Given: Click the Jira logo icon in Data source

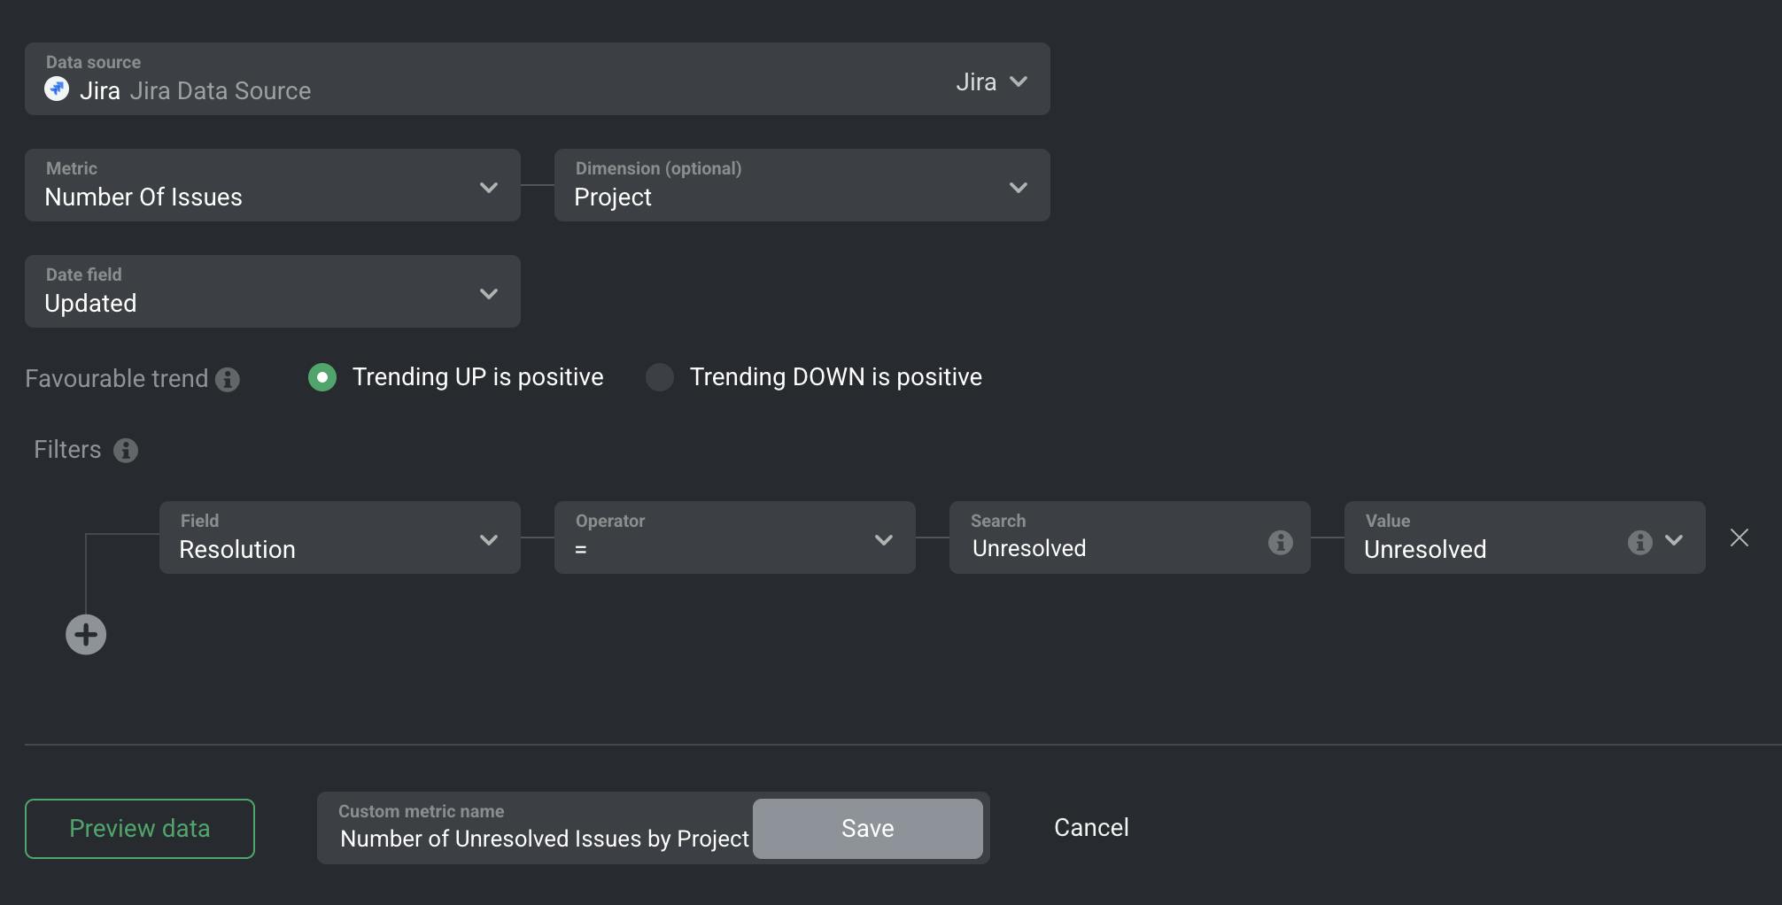Looking at the screenshot, I should [57, 89].
